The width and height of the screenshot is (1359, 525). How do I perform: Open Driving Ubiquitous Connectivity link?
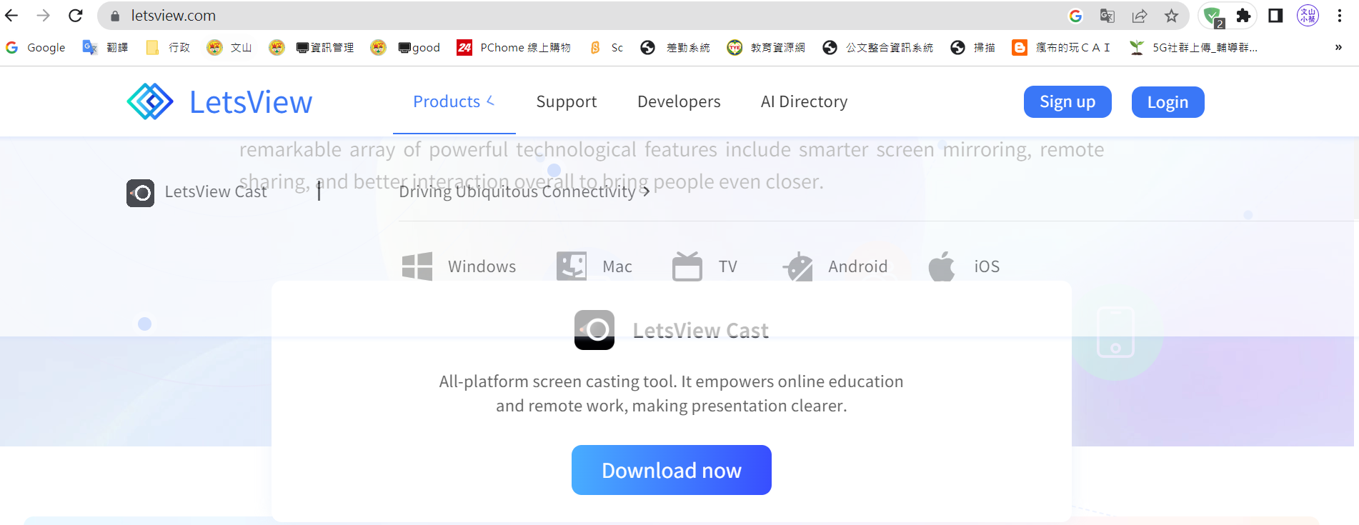(x=517, y=191)
